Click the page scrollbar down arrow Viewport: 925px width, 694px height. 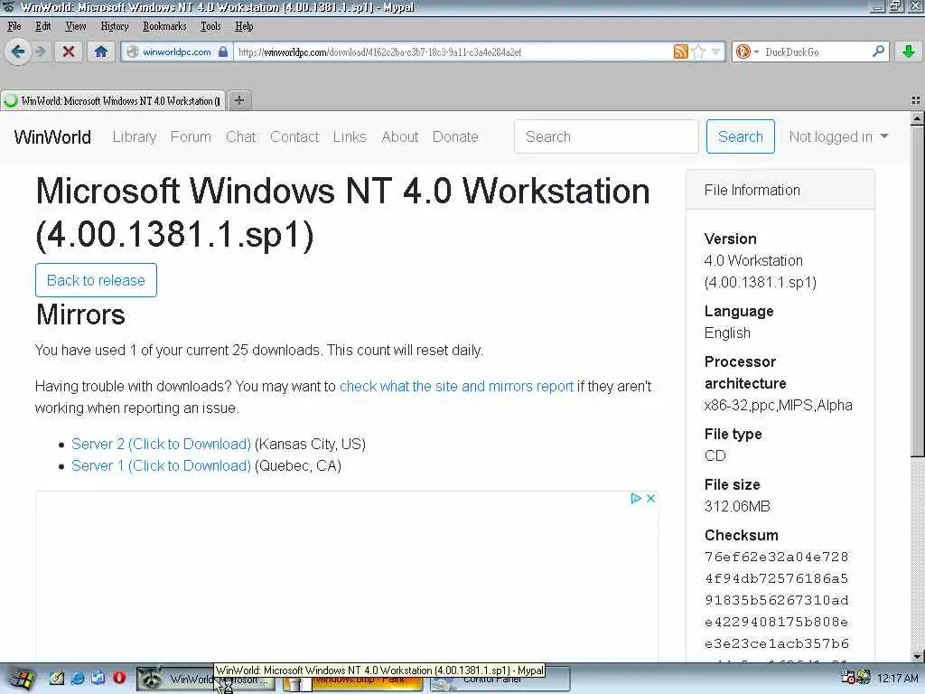click(917, 656)
